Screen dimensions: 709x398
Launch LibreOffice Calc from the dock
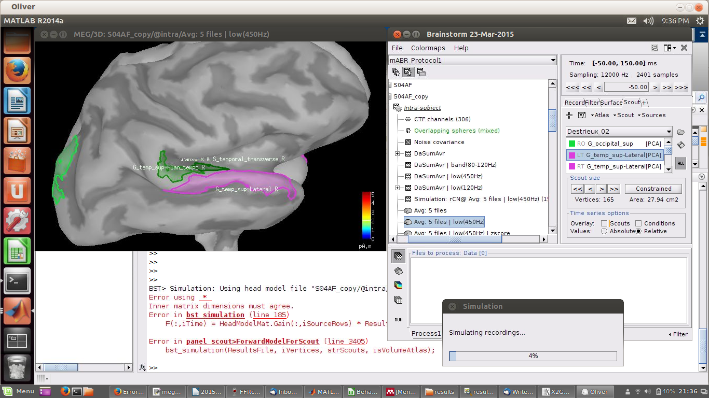pyautogui.click(x=17, y=251)
